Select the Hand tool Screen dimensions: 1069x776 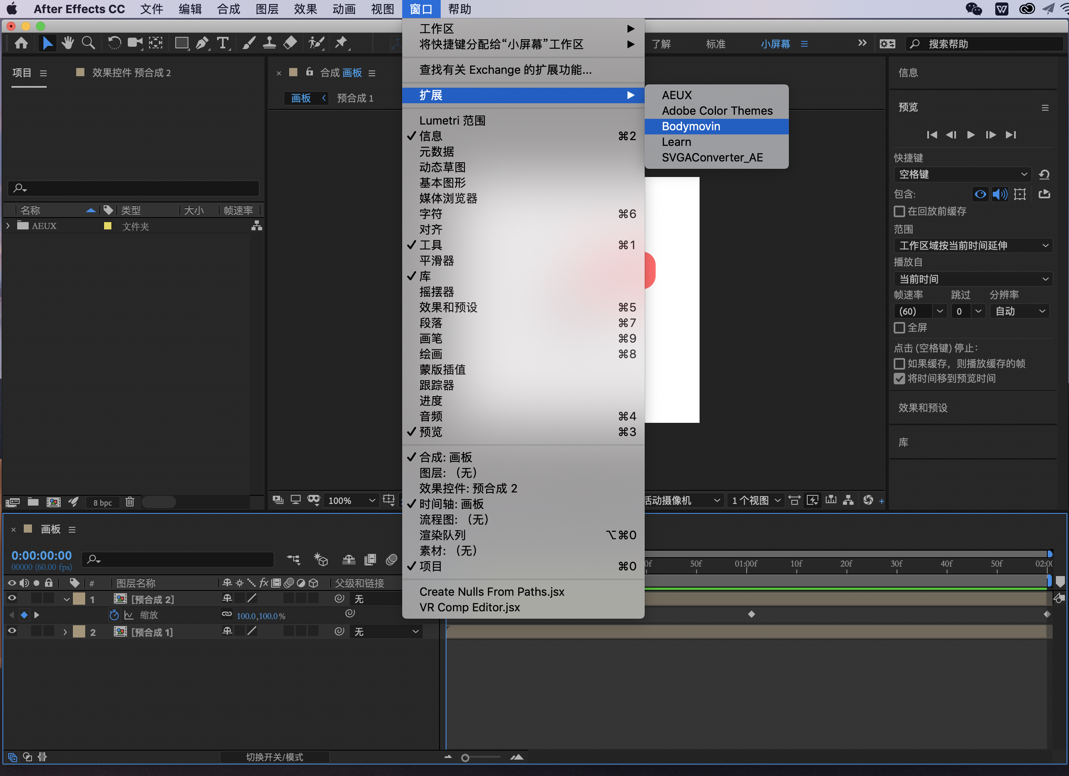pos(68,43)
